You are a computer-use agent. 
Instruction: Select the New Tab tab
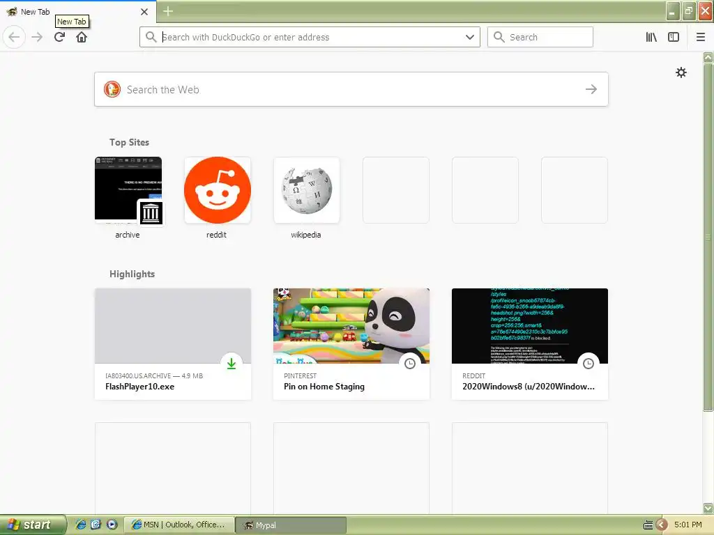pos(77,11)
